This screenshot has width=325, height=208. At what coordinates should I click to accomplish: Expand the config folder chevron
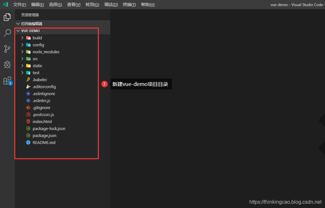pyautogui.click(x=22, y=45)
